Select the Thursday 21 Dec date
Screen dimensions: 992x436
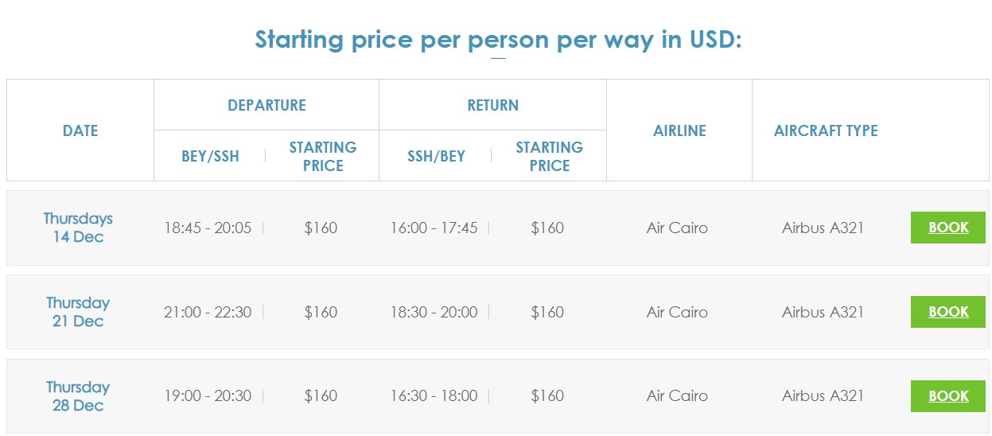point(78,312)
